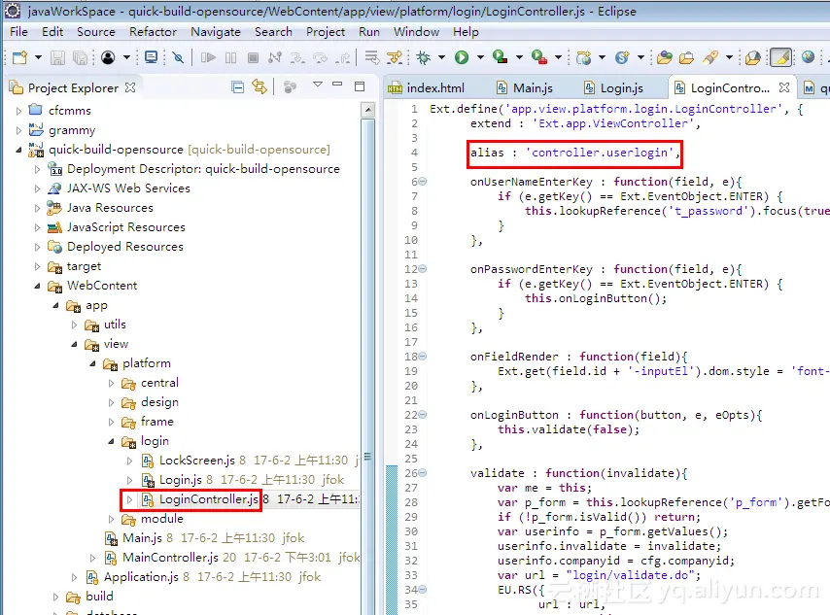Collapse the WebContent folder
The image size is (830, 615).
(x=37, y=286)
